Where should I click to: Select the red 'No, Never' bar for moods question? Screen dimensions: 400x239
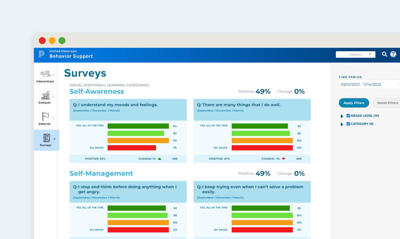pyautogui.click(x=132, y=147)
